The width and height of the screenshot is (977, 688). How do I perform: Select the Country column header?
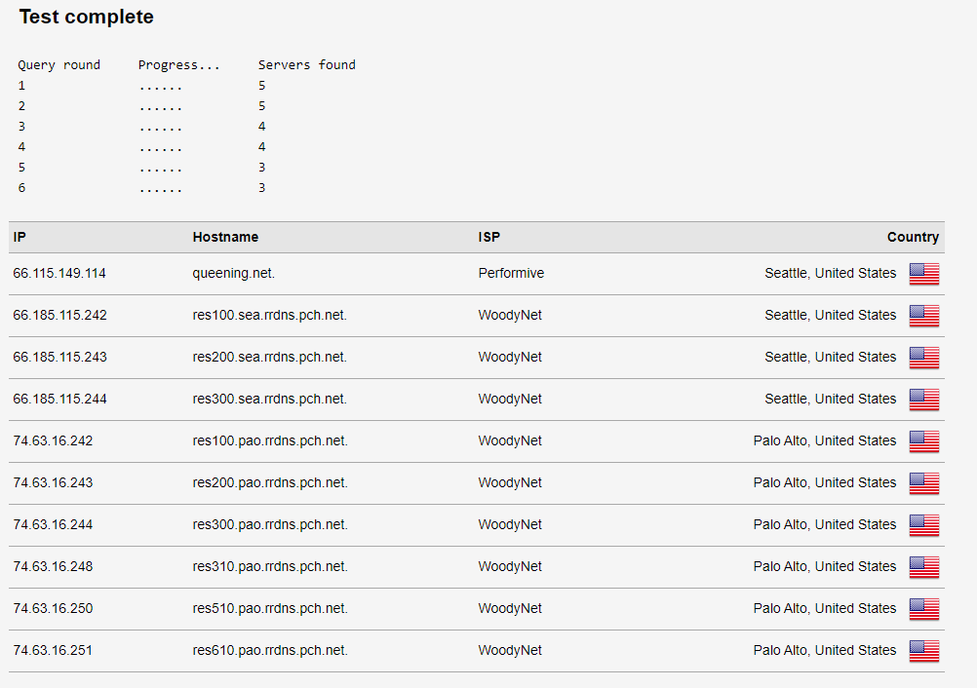(913, 237)
